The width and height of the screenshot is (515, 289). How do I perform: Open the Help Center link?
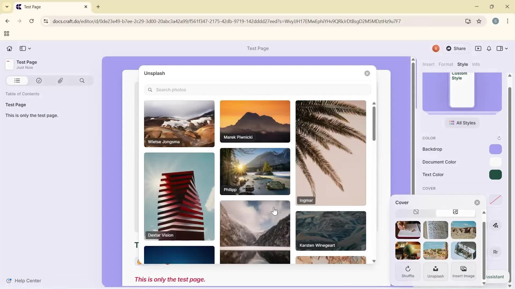28,280
